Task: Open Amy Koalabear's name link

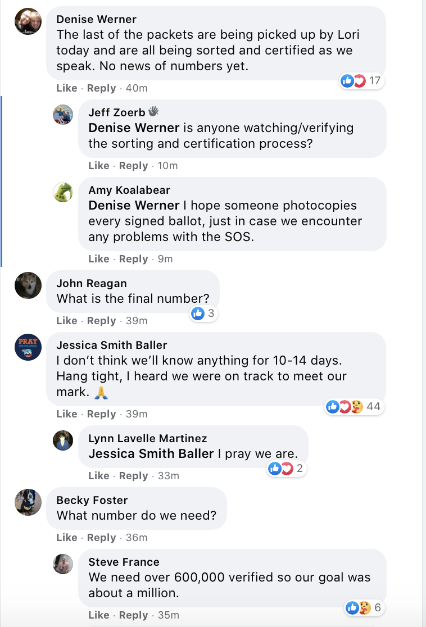Action: [x=129, y=190]
